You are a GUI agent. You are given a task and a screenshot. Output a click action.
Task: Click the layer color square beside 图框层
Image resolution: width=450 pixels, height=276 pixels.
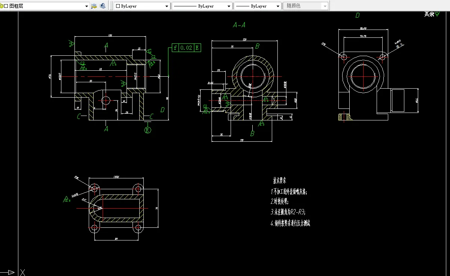click(6, 6)
